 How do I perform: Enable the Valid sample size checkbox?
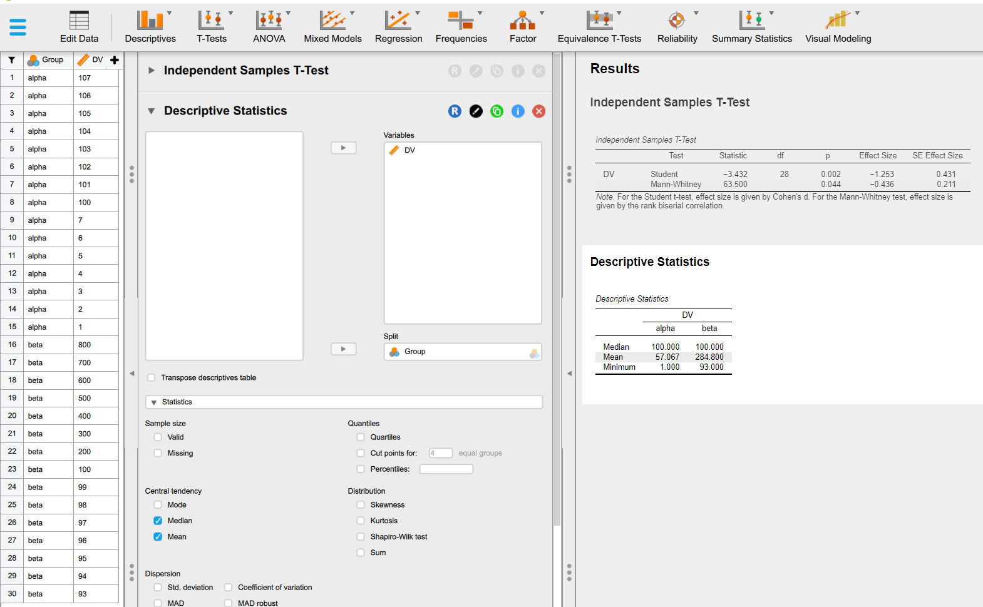coord(158,437)
